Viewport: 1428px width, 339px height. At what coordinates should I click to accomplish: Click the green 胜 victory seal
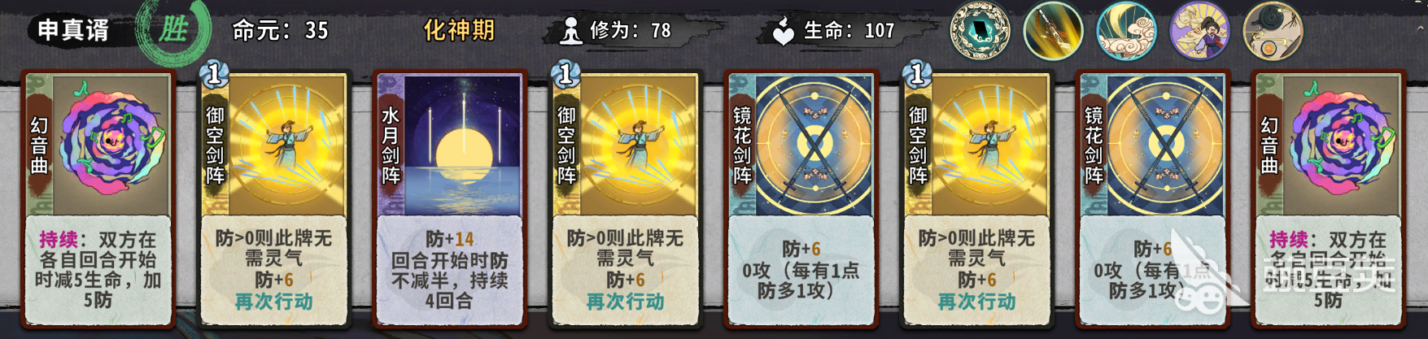point(173,29)
